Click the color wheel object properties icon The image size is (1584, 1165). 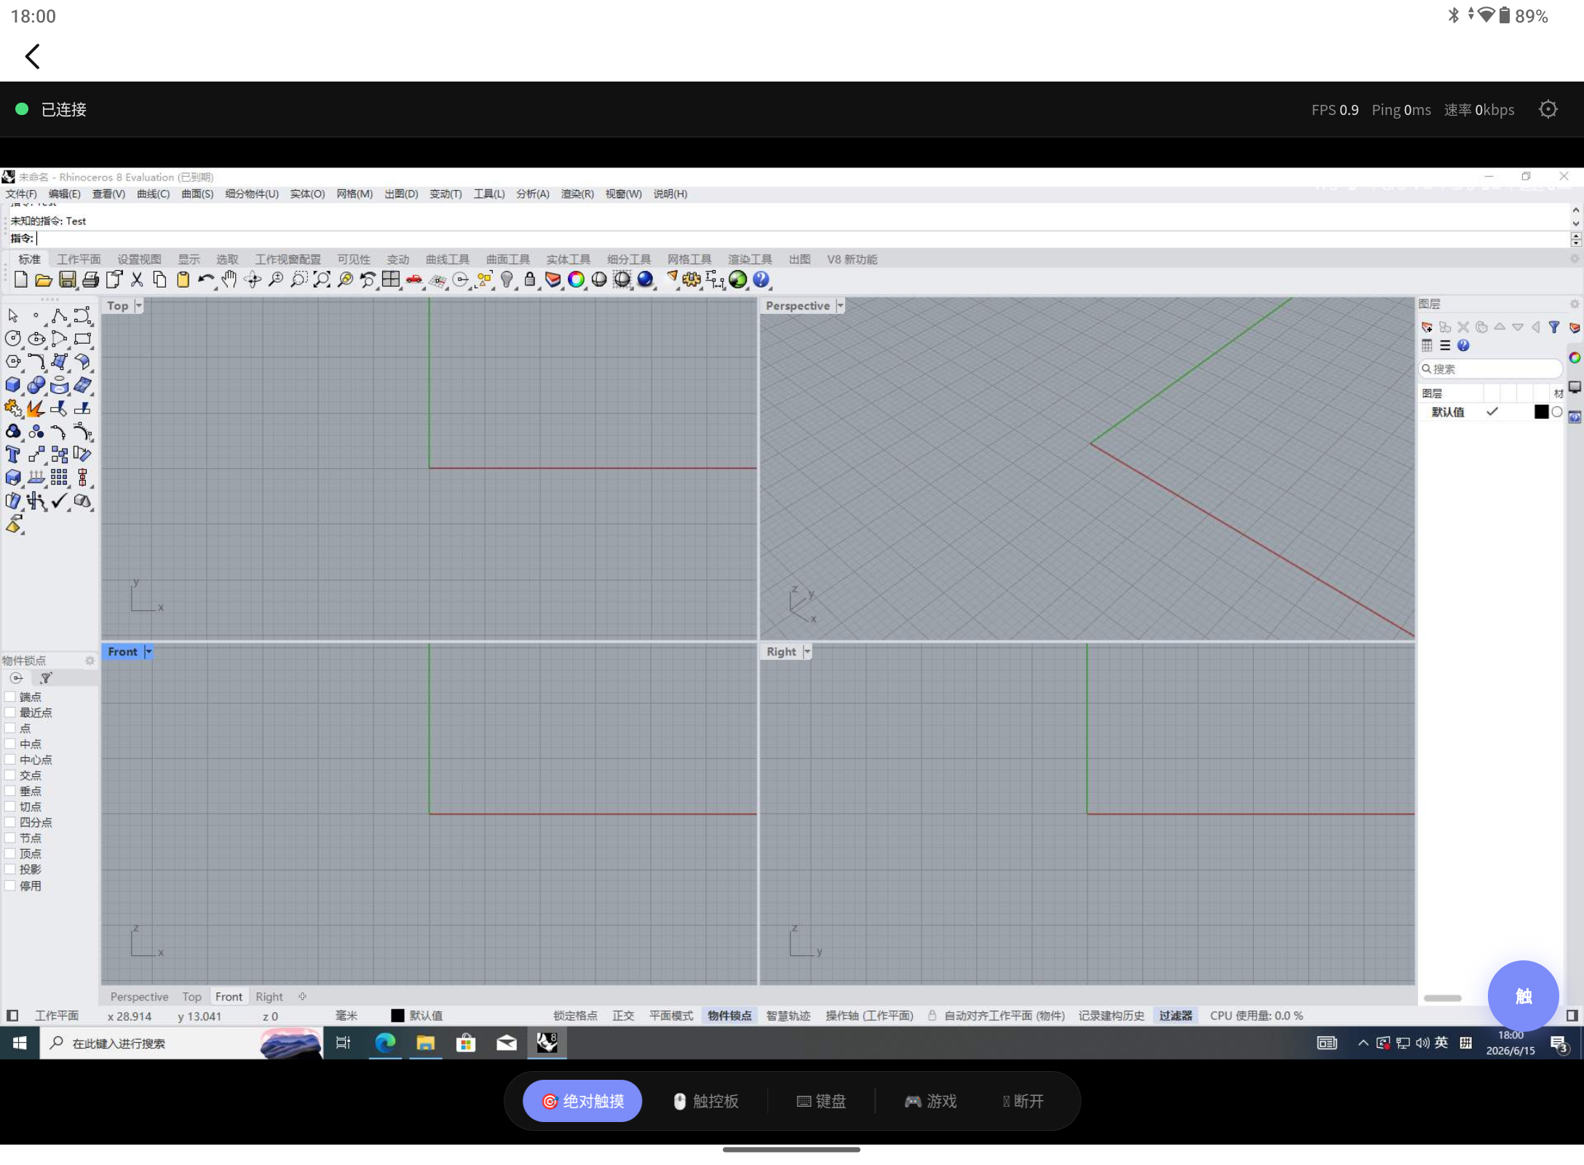tap(576, 280)
